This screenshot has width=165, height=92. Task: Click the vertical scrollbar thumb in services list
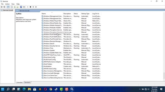(164, 76)
